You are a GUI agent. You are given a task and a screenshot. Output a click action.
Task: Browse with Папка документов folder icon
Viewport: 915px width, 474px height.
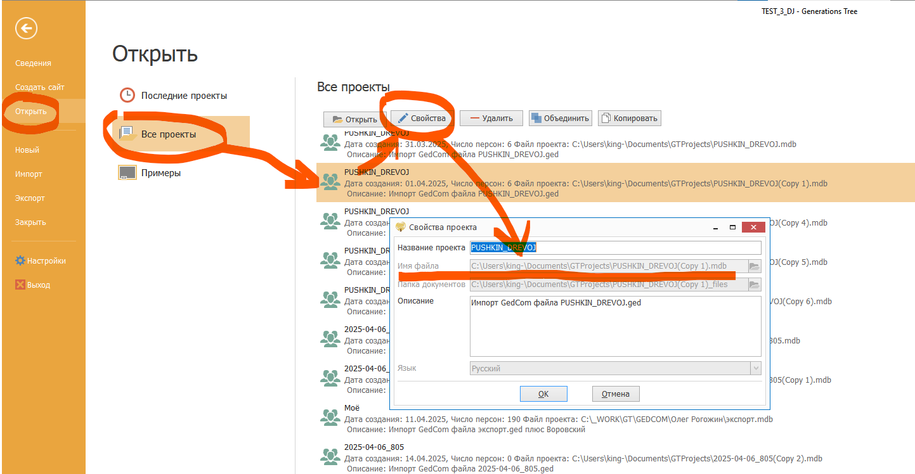[755, 285]
